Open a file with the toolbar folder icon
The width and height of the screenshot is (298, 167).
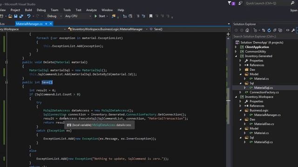[x=10, y=16]
